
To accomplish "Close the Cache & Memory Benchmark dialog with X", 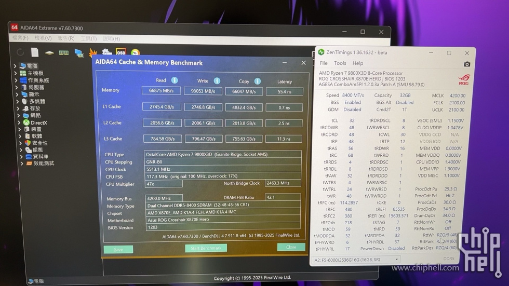I will [303, 63].
